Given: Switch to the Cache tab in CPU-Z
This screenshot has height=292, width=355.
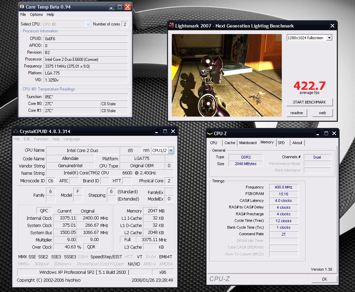Looking at the screenshot, I should click(230, 143).
